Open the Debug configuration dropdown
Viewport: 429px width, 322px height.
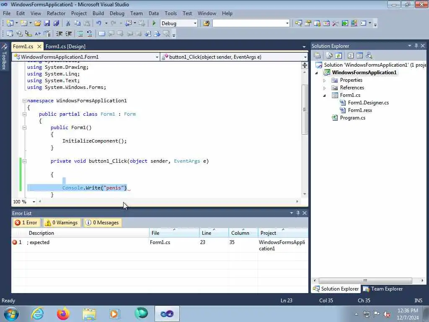click(x=195, y=23)
